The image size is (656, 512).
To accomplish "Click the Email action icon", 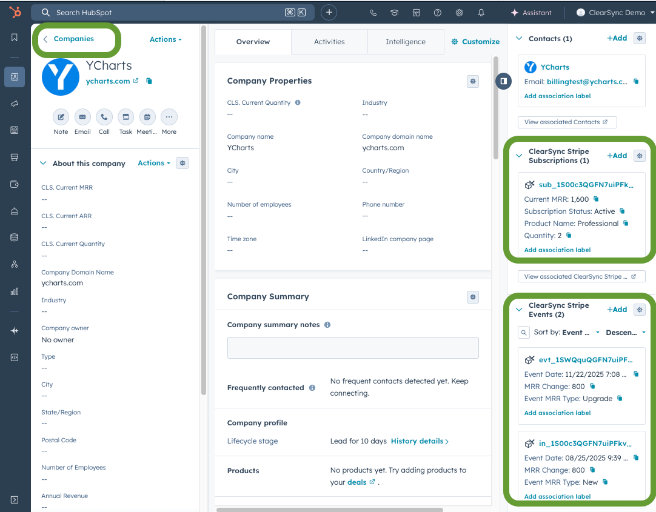I will [x=82, y=117].
